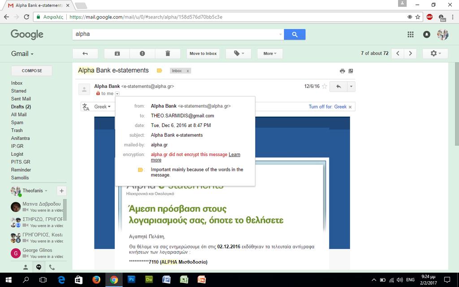
Task: Click the blue search button
Action: pyautogui.click(x=294, y=35)
